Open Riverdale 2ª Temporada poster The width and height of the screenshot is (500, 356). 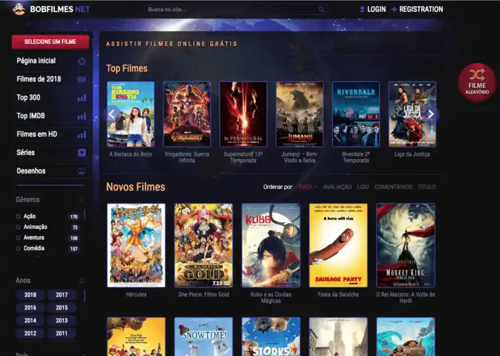[356, 114]
